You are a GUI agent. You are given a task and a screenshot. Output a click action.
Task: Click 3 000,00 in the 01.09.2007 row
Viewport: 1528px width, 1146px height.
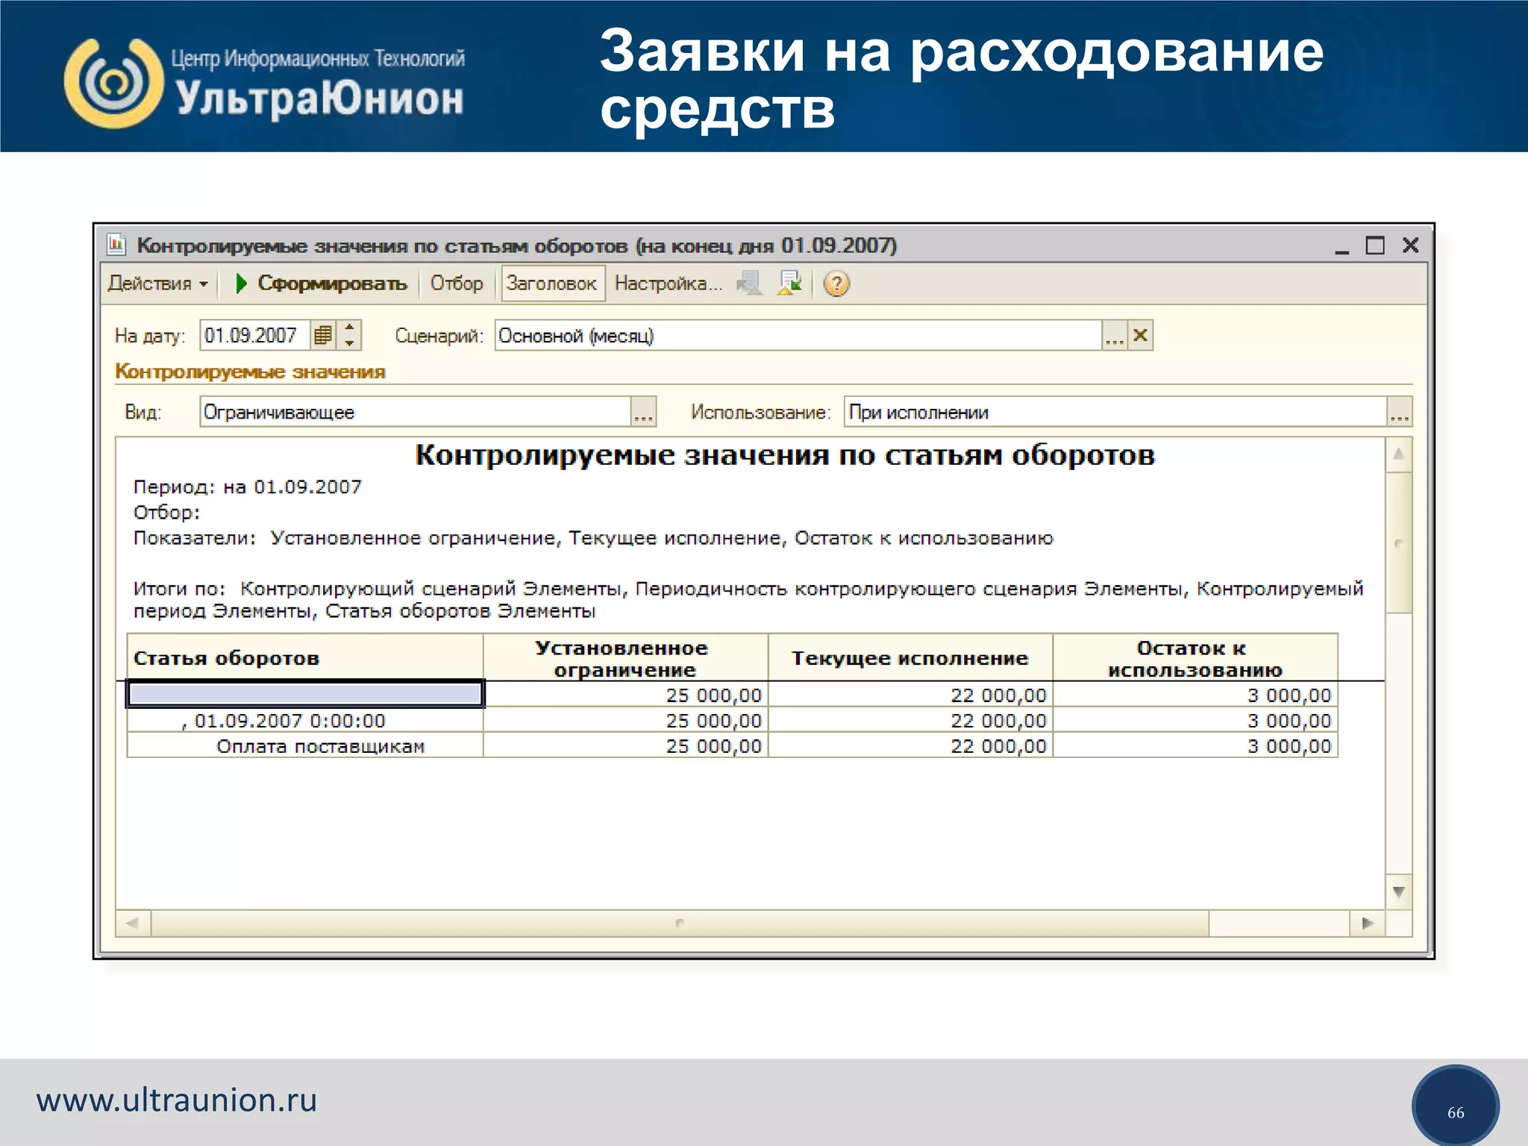[1195, 721]
